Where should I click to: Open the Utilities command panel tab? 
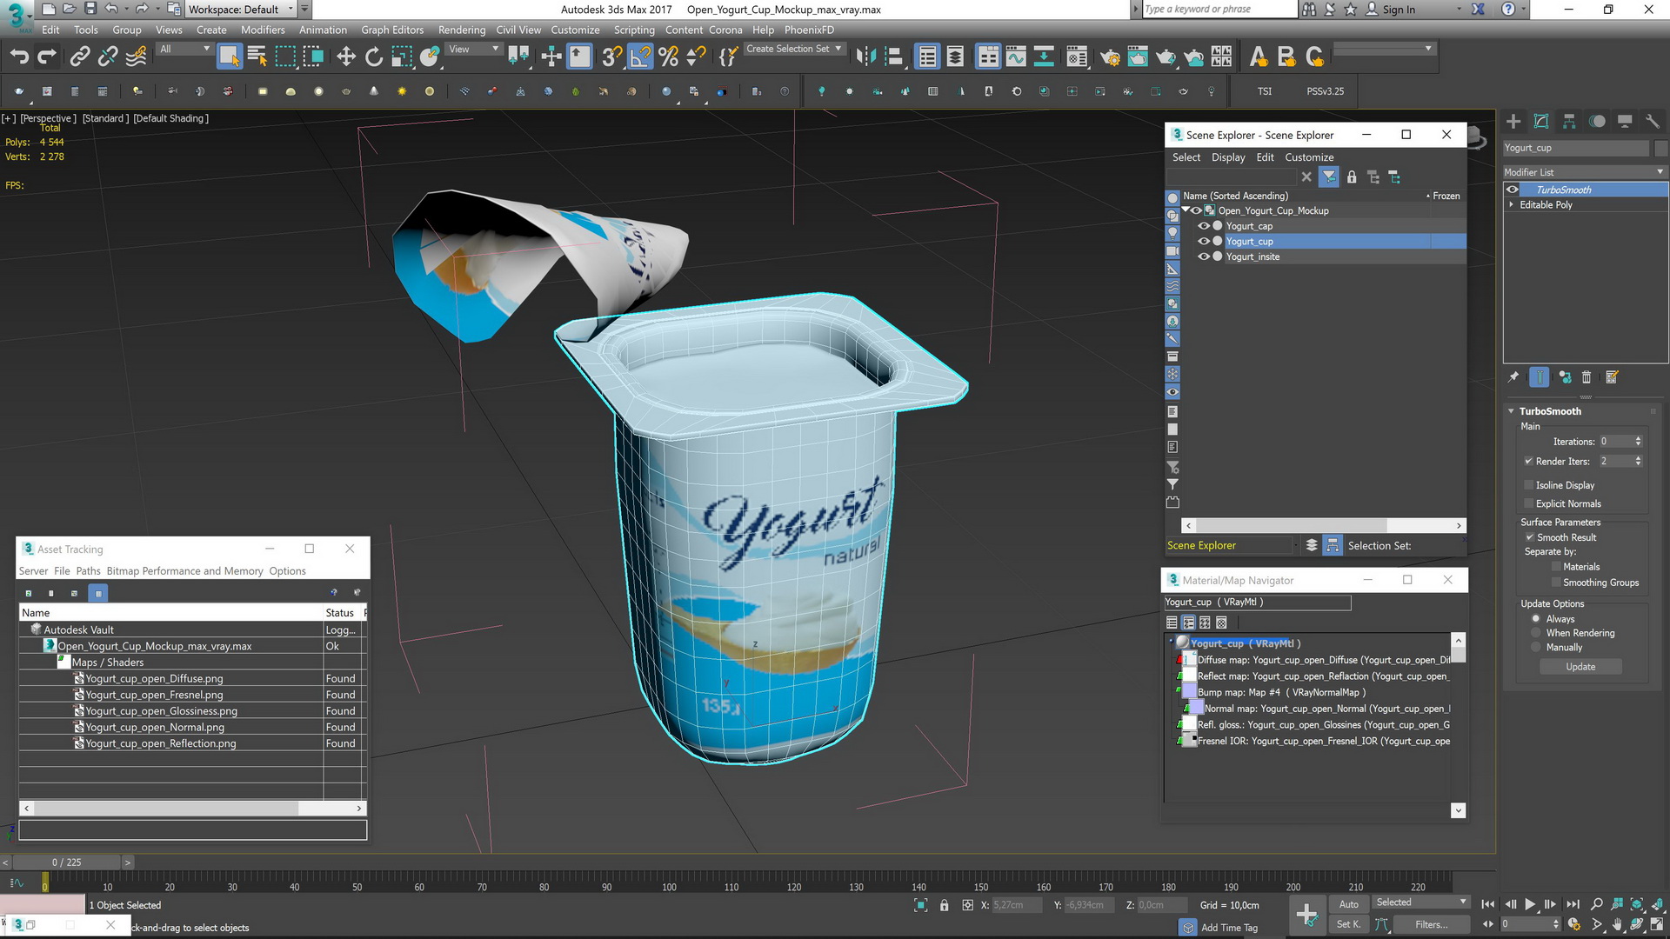[1653, 122]
